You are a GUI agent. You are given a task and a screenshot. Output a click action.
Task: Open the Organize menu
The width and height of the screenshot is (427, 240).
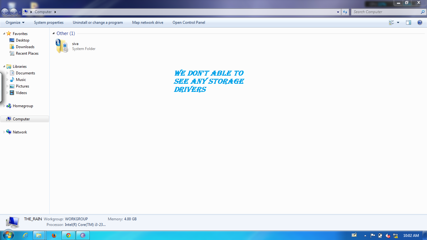pyautogui.click(x=15, y=22)
